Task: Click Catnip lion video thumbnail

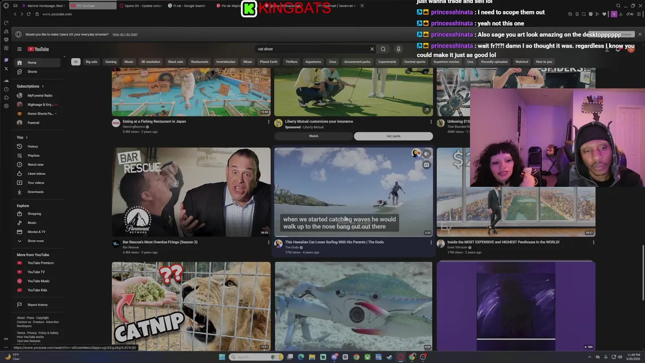Action: 191,306
